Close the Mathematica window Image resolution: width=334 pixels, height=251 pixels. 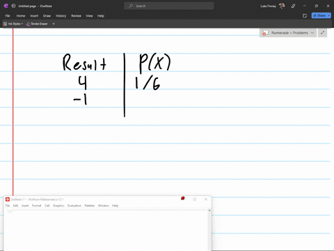click(206, 199)
